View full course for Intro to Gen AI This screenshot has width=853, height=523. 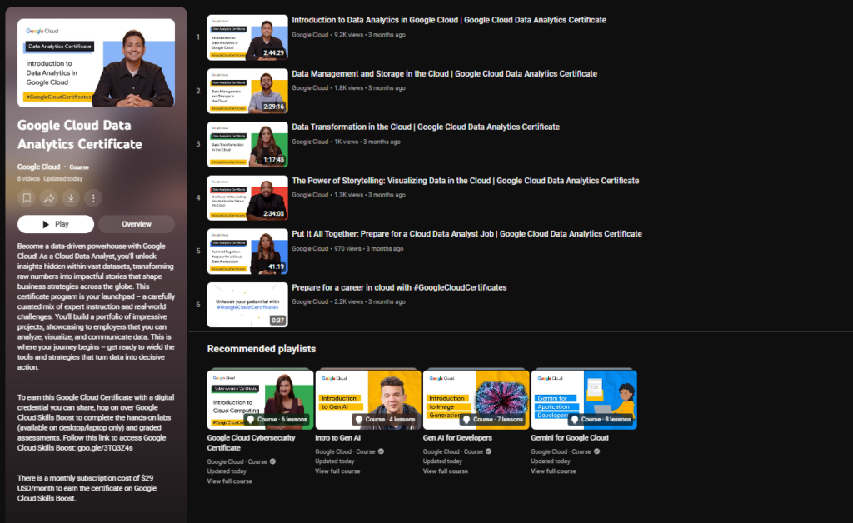pyautogui.click(x=337, y=471)
